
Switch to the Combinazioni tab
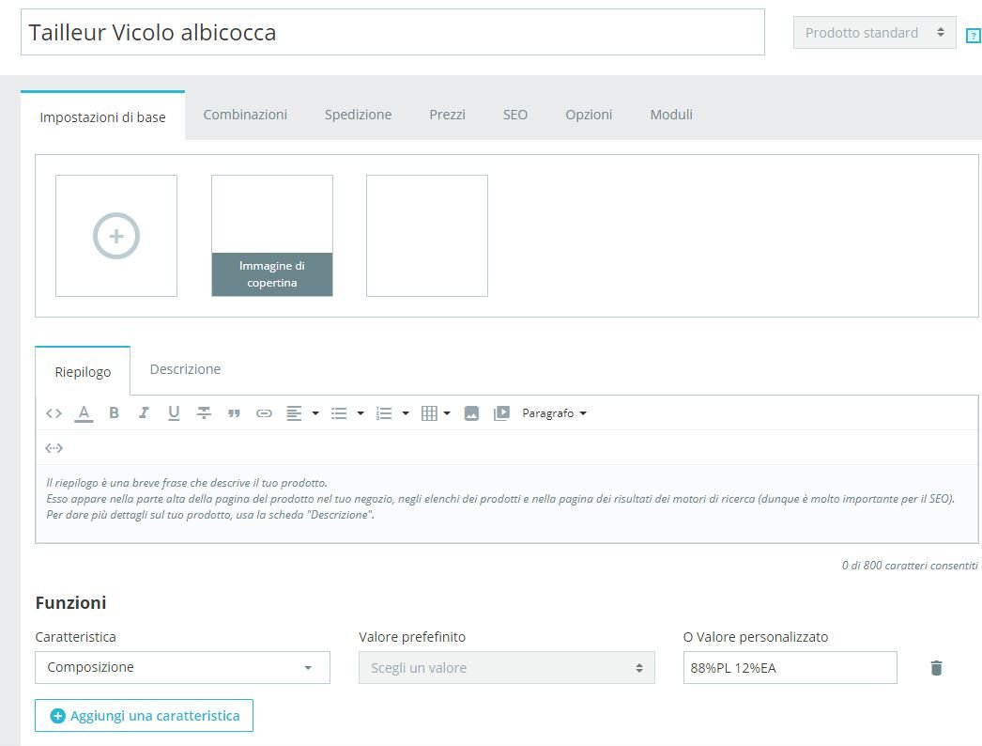pos(245,115)
